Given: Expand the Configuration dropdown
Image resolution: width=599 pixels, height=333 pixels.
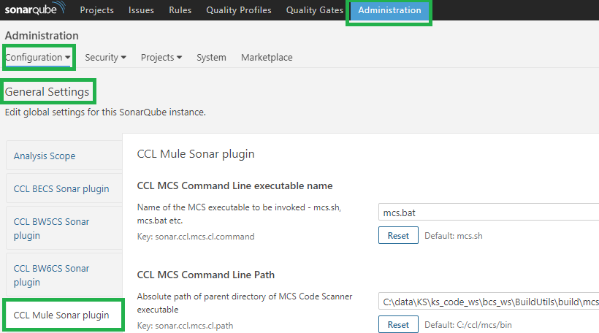Looking at the screenshot, I should pyautogui.click(x=38, y=57).
